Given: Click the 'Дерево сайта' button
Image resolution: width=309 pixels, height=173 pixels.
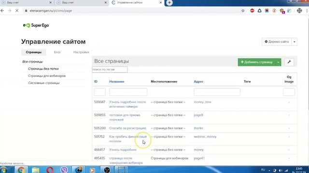Looking at the screenshot, I should (277, 42).
